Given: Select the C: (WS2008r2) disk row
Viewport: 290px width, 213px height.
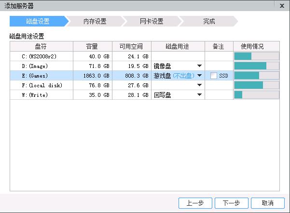Looking at the screenshot, I should 145,56.
